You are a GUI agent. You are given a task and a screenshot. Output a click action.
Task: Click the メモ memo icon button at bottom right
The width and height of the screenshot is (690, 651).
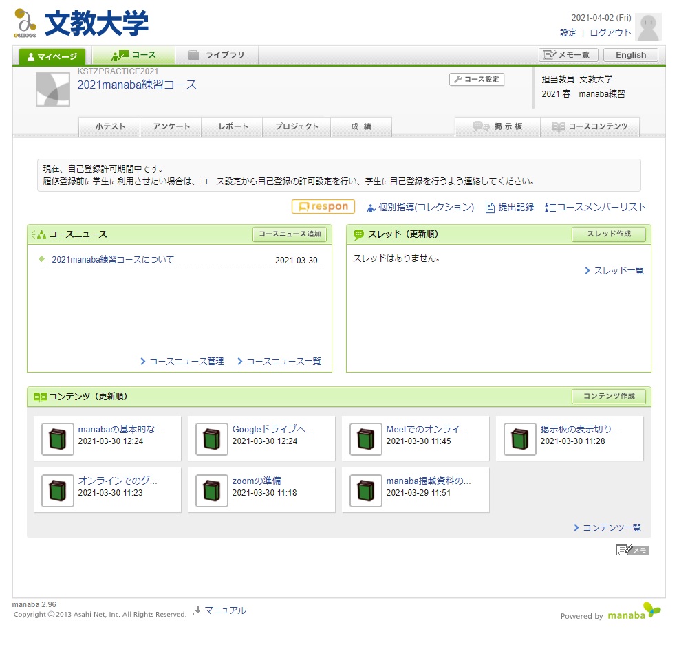632,550
